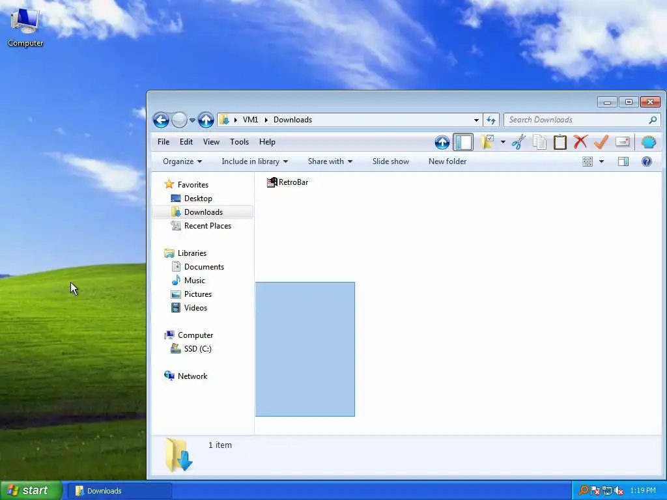This screenshot has height=500, width=667.
Task: Select Favorites in the navigation pane
Action: pyautogui.click(x=193, y=185)
